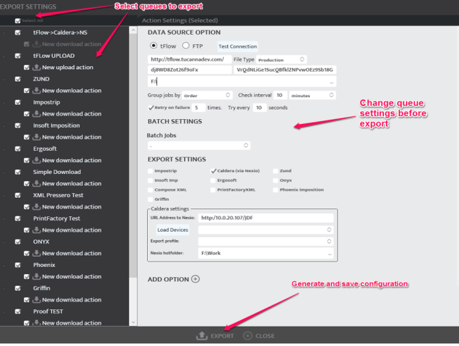459x346 pixels.
Task: Toggle the Retry on failure checkbox
Action: [151, 108]
